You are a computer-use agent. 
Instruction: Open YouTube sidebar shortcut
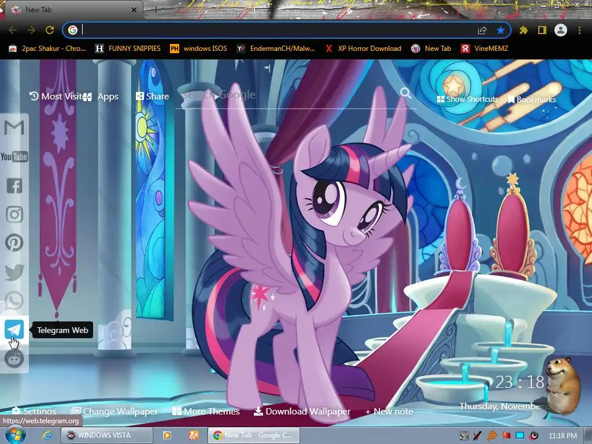click(14, 157)
